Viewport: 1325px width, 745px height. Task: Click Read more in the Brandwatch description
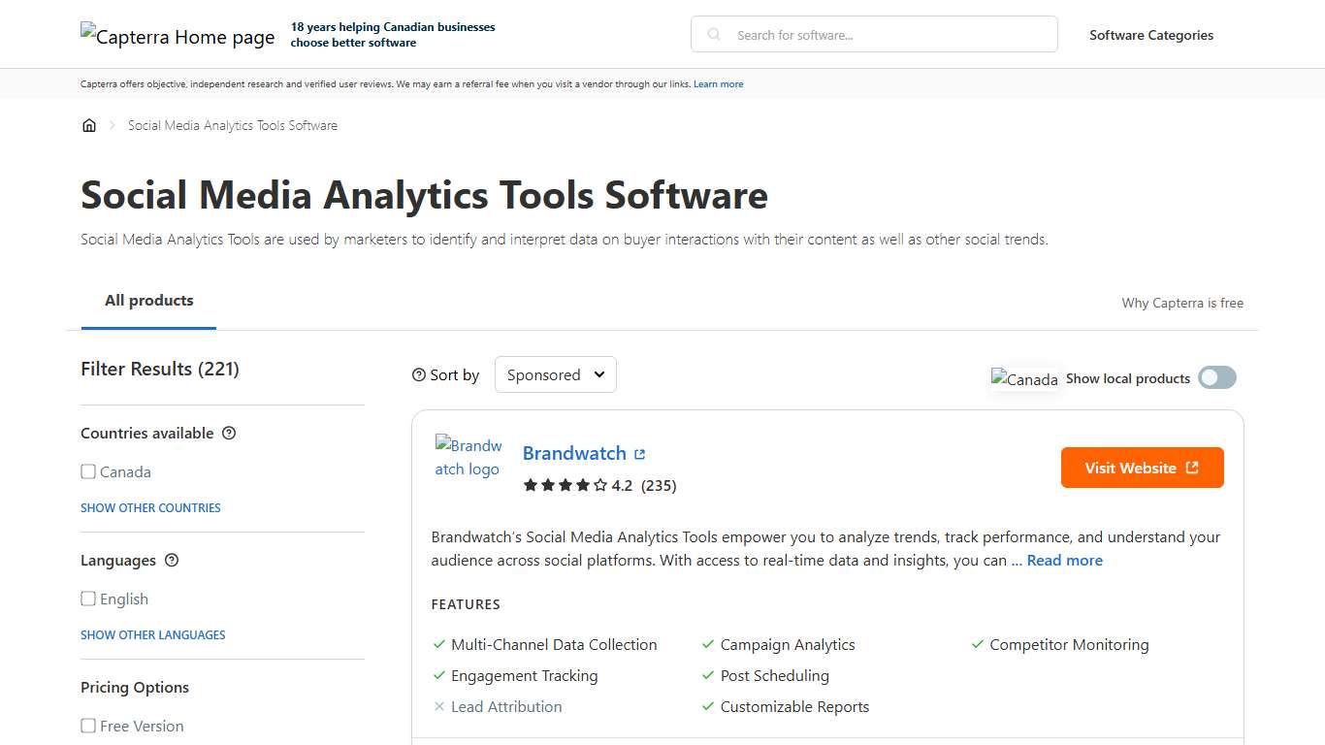[x=1064, y=560]
